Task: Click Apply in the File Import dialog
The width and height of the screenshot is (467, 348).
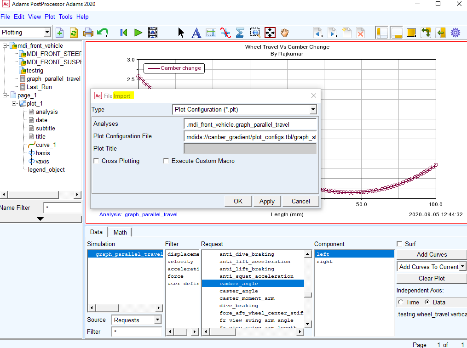Action: tap(267, 201)
